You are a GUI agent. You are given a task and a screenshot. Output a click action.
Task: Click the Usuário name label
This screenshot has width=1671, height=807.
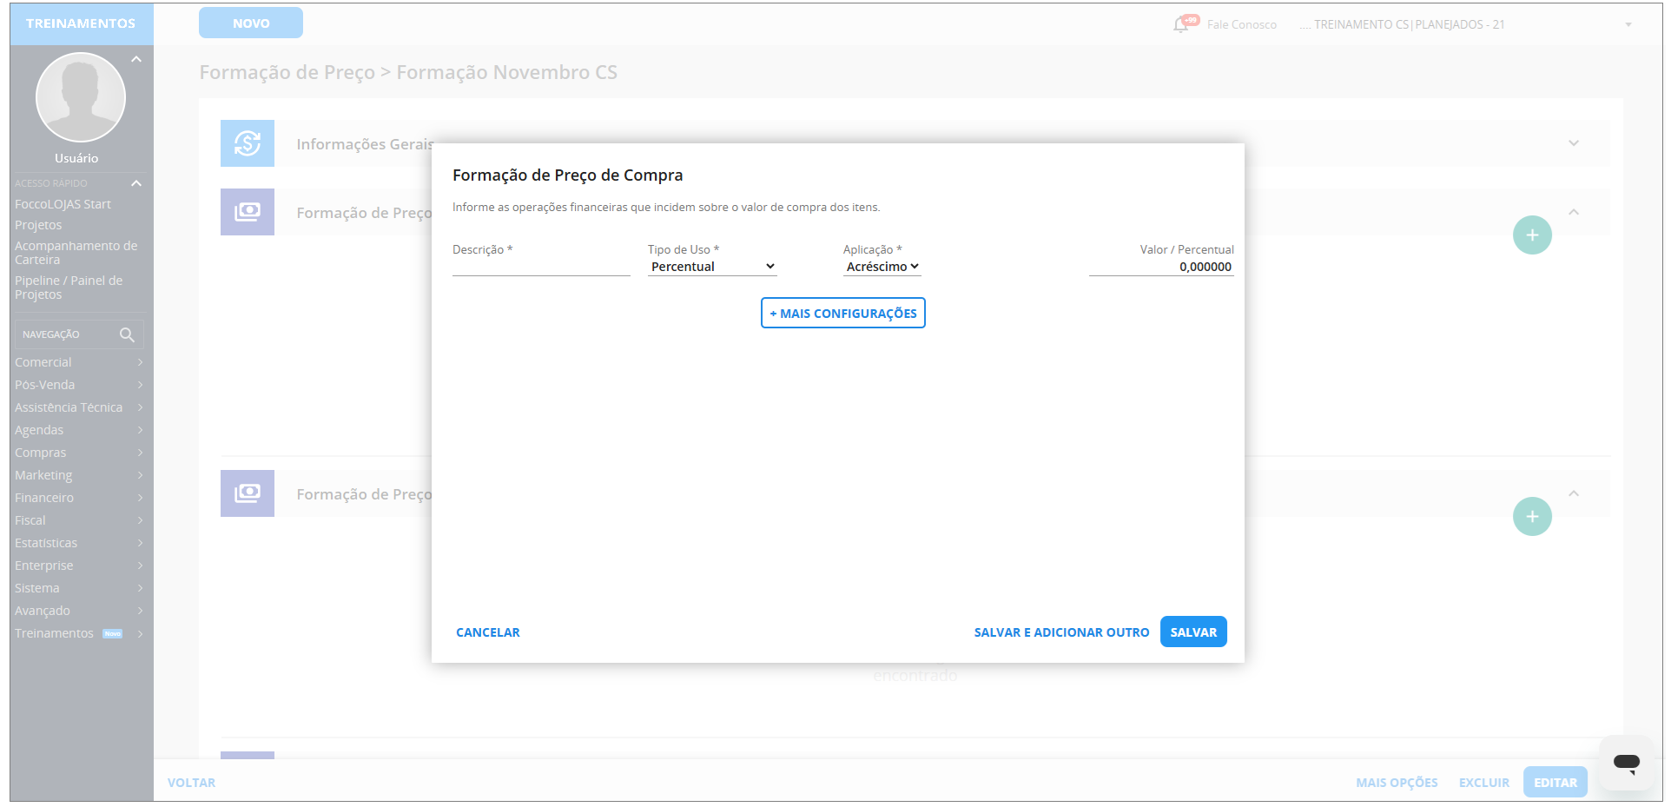tap(76, 158)
